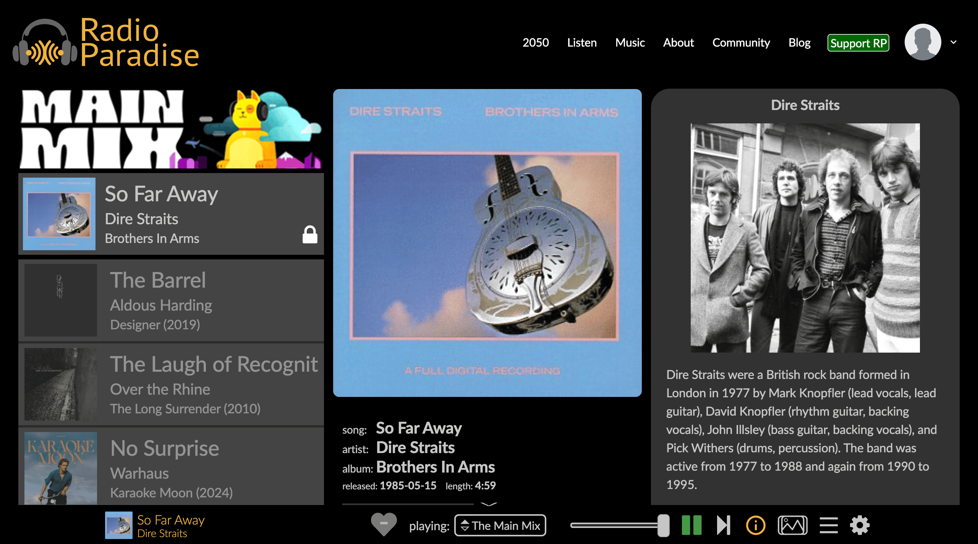This screenshot has height=544, width=978.
Task: Click the released date 1985-05-15
Action: tap(408, 486)
